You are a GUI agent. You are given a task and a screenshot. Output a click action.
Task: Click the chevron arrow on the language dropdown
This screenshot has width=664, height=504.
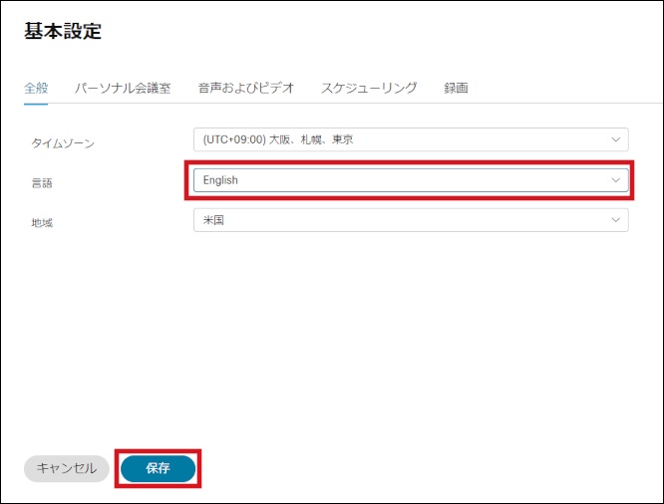[x=615, y=180]
